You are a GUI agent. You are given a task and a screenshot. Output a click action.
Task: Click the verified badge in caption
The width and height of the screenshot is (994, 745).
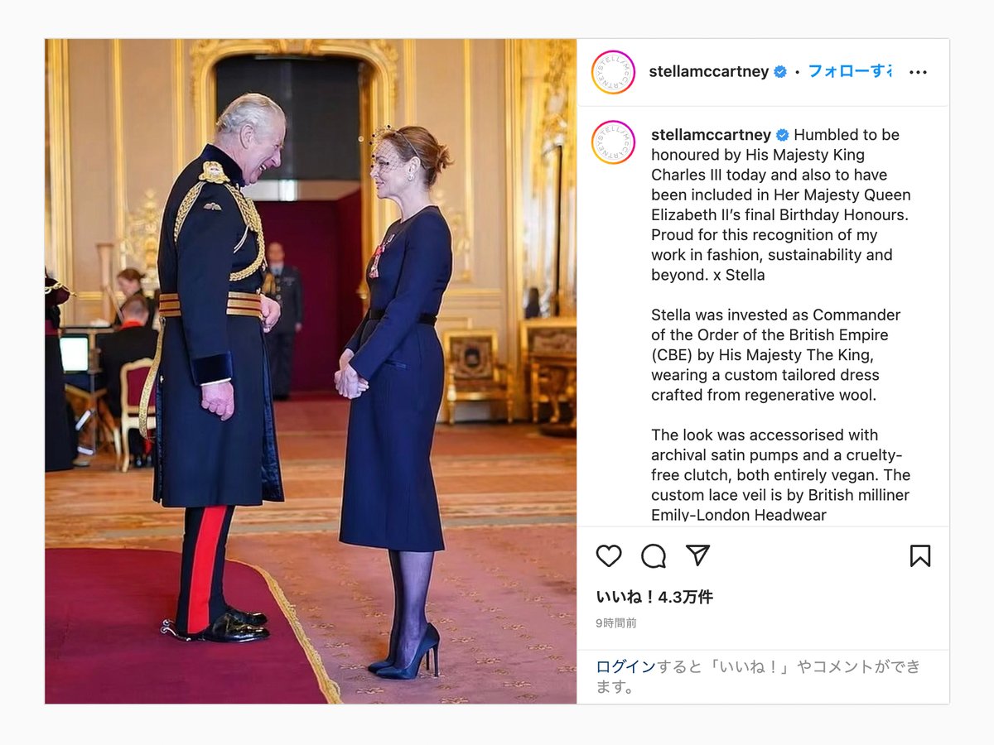783,135
